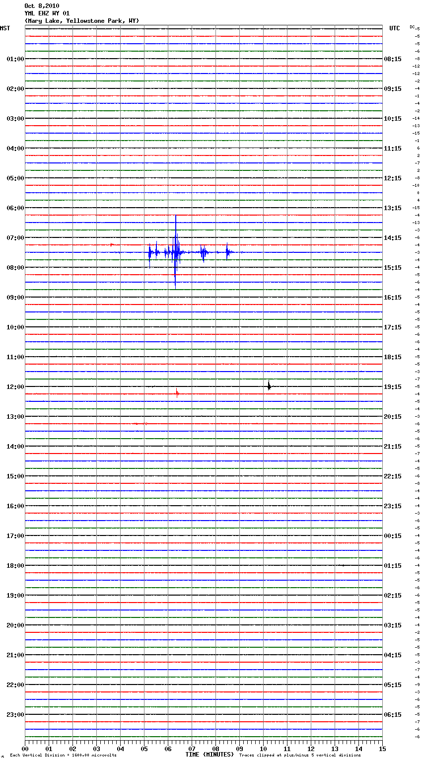
Task: Click minute tick label "12" on the bottom axis
Action: click(x=311, y=749)
